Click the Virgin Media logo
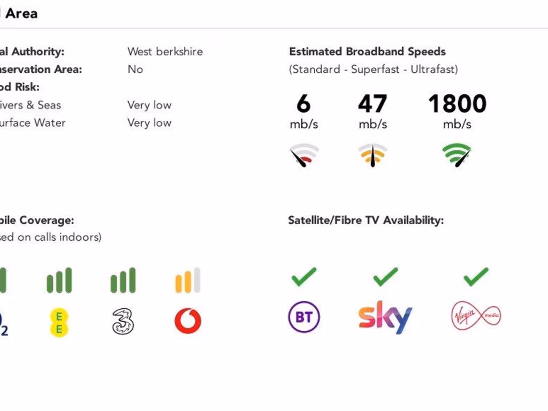Screen dimensions: 548x411 click(476, 315)
